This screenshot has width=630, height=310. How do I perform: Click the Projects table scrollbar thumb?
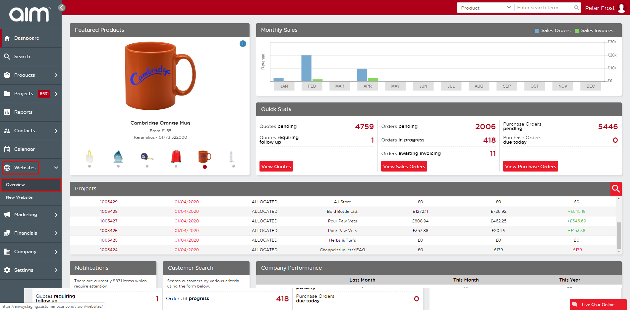coord(619,236)
